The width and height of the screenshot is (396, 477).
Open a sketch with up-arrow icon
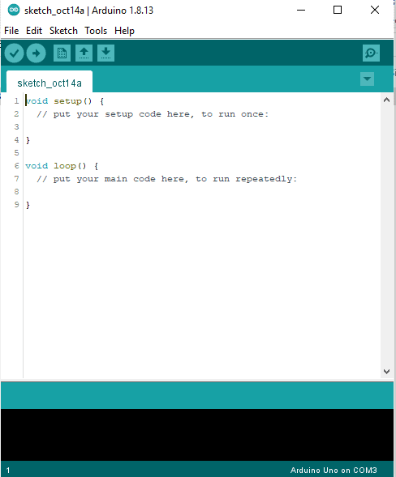pos(84,53)
